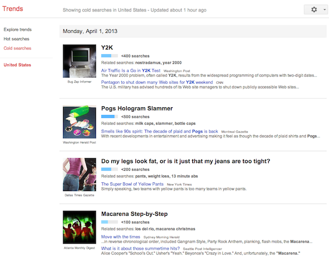Switch to Hot searches
This screenshot has height=259, width=329.
tap(16, 39)
